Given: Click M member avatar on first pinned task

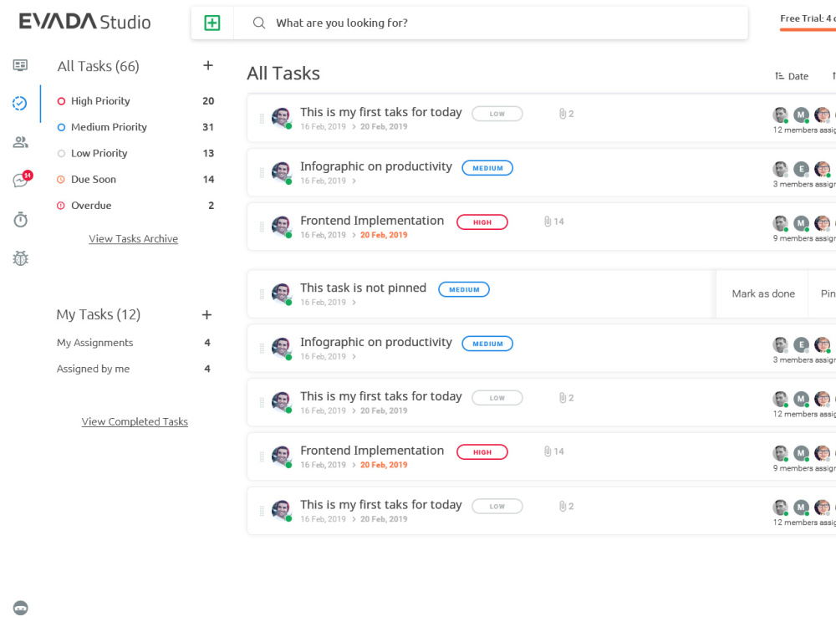Looking at the screenshot, I should tap(801, 115).
